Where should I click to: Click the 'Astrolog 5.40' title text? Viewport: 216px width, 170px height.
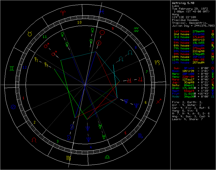[x=183, y=3]
